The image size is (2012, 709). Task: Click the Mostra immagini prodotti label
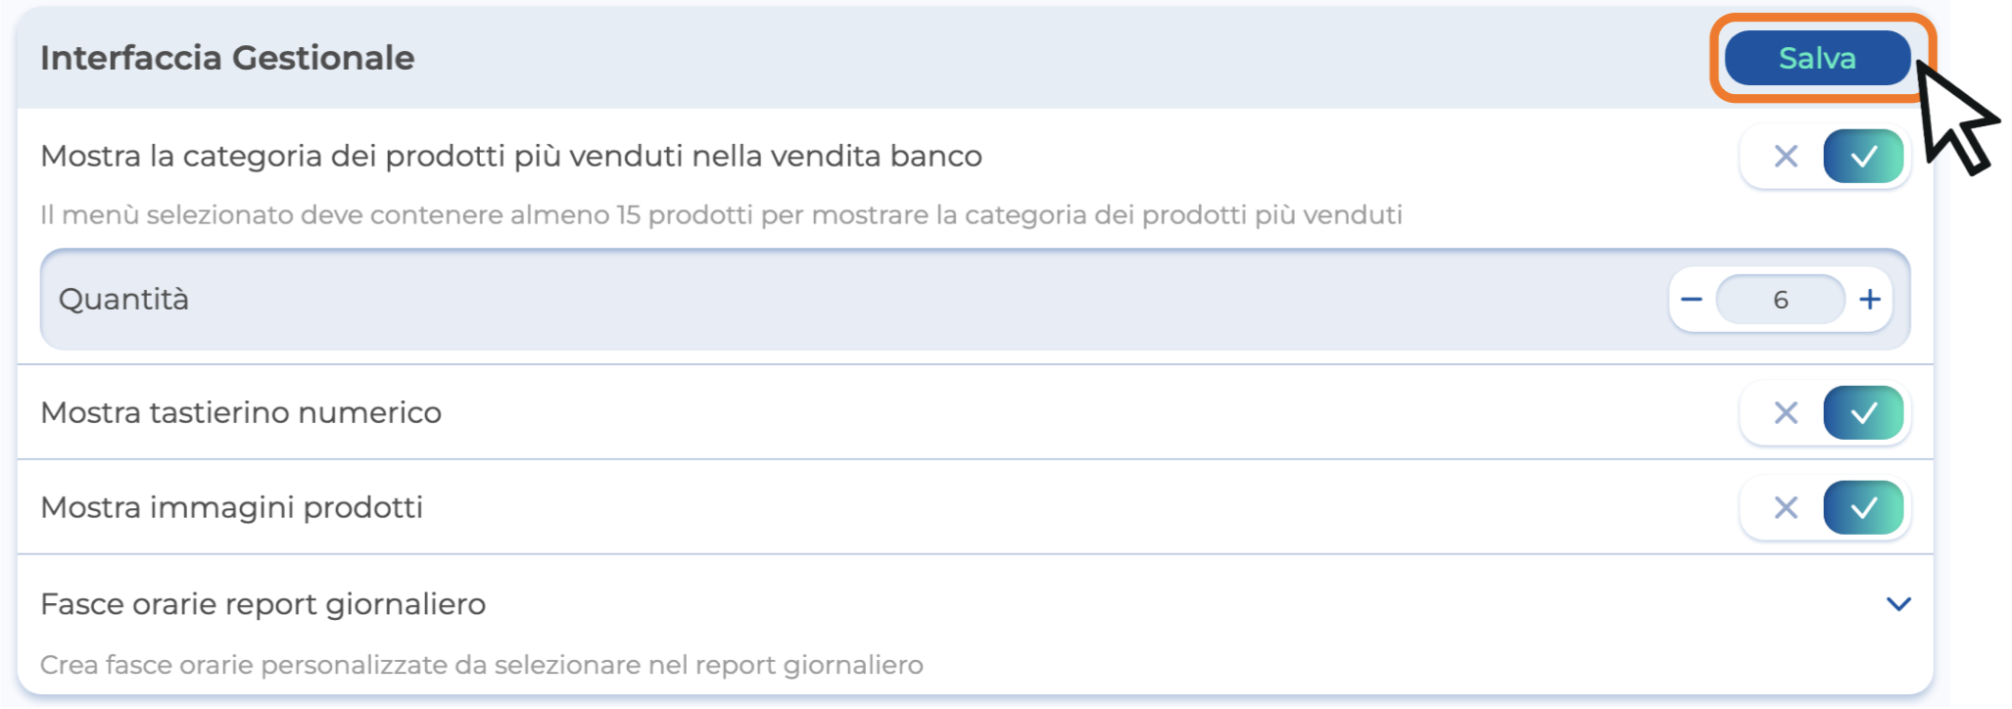(231, 508)
